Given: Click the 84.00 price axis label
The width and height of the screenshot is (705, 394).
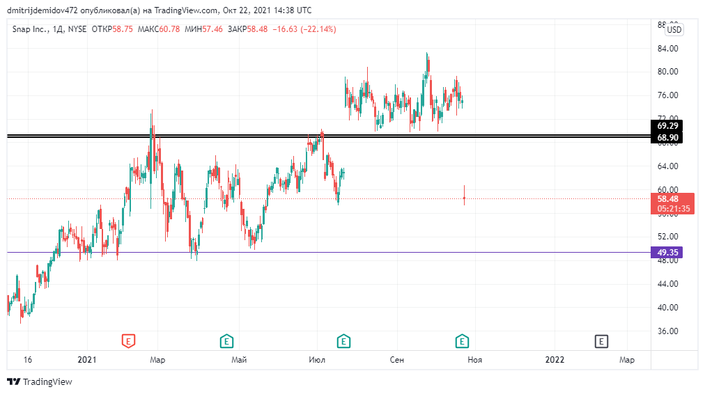Looking at the screenshot, I should coord(667,49).
